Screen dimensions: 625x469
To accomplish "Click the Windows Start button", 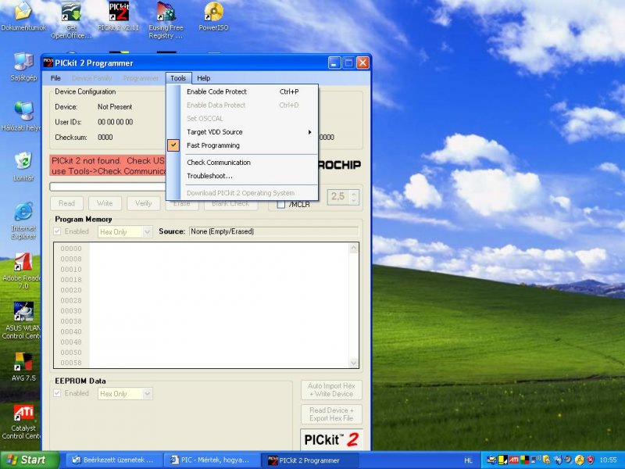I will tap(29, 460).
